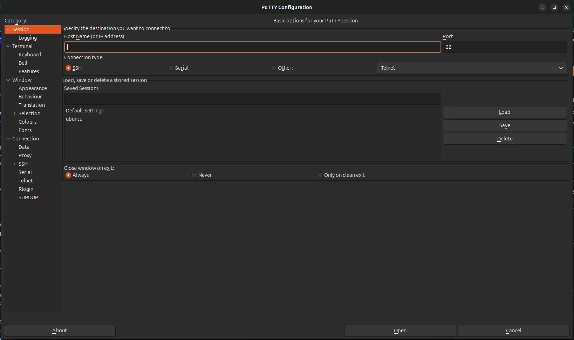Click the Cancel button

(513, 331)
